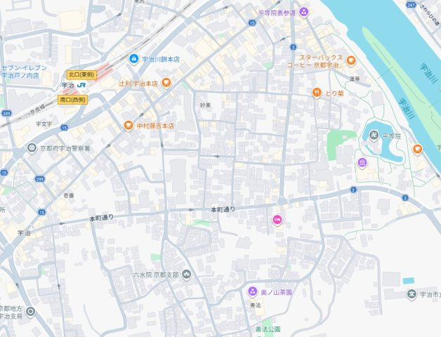Select the 京都地方 宇治支局 government office icon
This screenshot has width=441, height=337.
31,312
